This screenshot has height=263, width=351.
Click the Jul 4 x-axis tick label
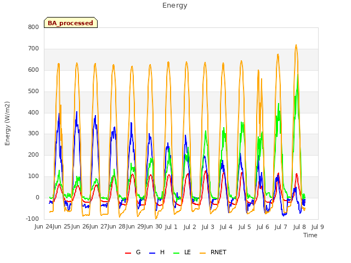tap(226, 227)
